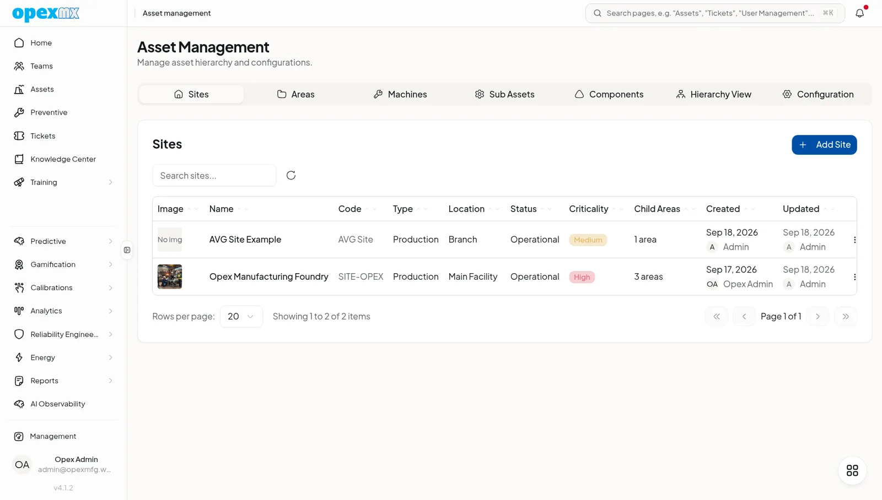Open Knowledge Center book icon
The width and height of the screenshot is (882, 500).
pos(19,159)
